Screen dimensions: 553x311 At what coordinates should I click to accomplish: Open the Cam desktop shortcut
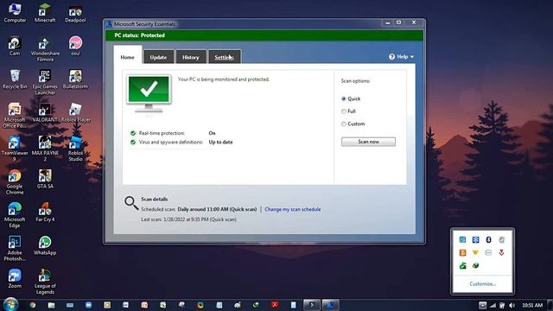[x=15, y=46]
